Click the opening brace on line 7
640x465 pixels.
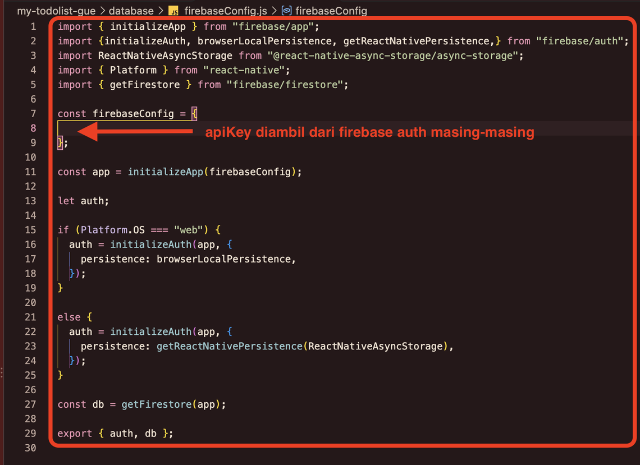coord(194,114)
